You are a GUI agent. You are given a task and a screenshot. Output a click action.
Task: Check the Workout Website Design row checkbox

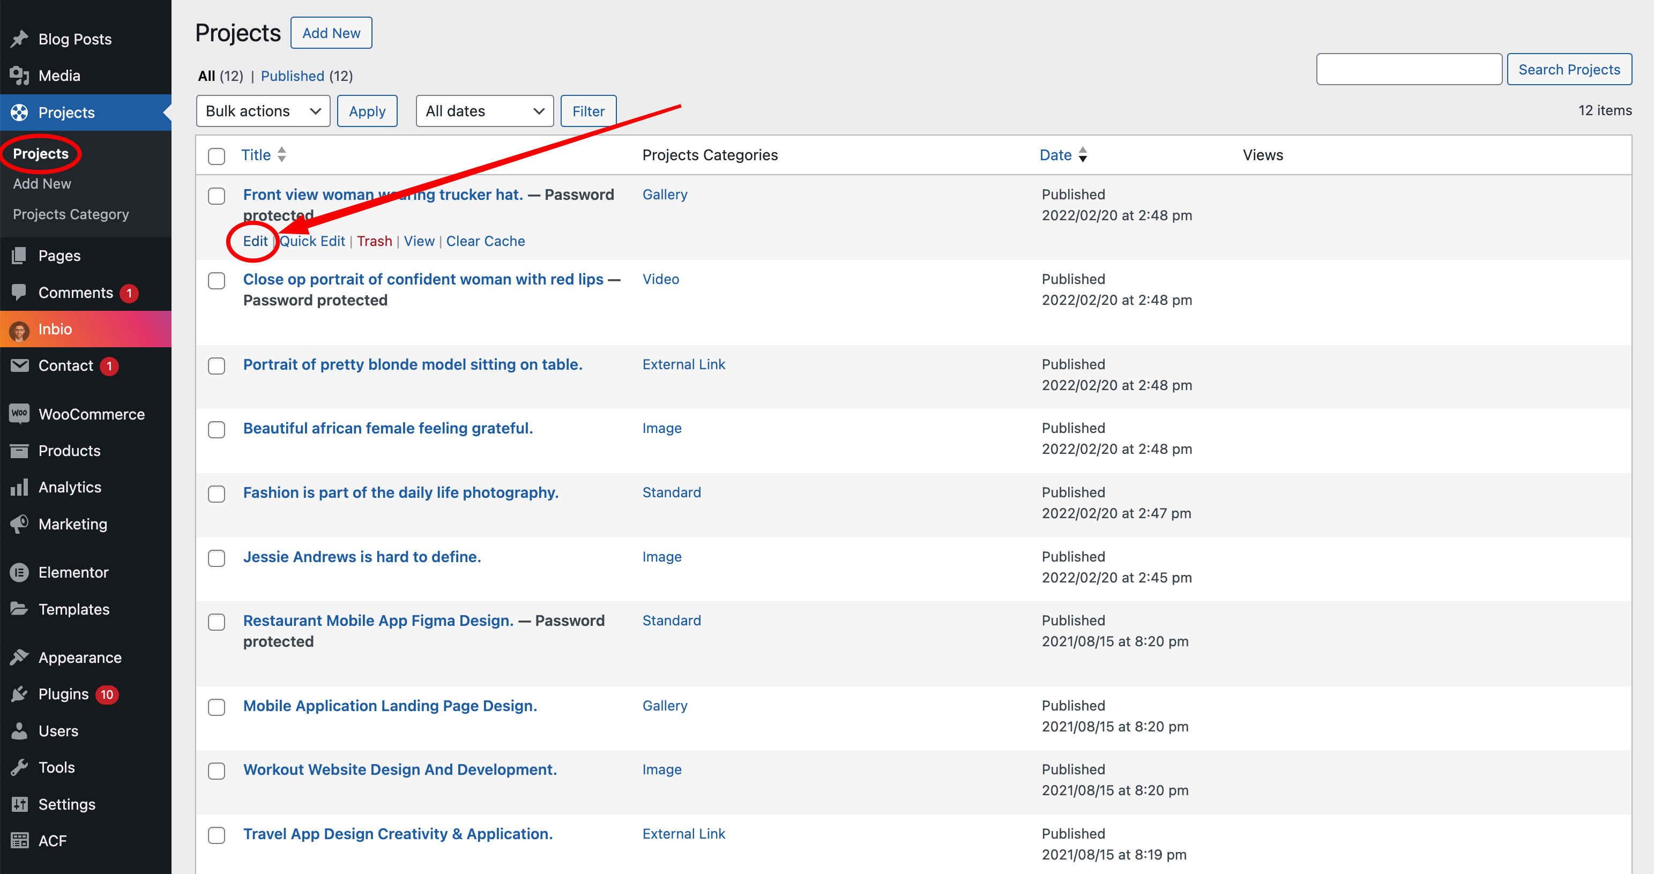click(x=217, y=771)
